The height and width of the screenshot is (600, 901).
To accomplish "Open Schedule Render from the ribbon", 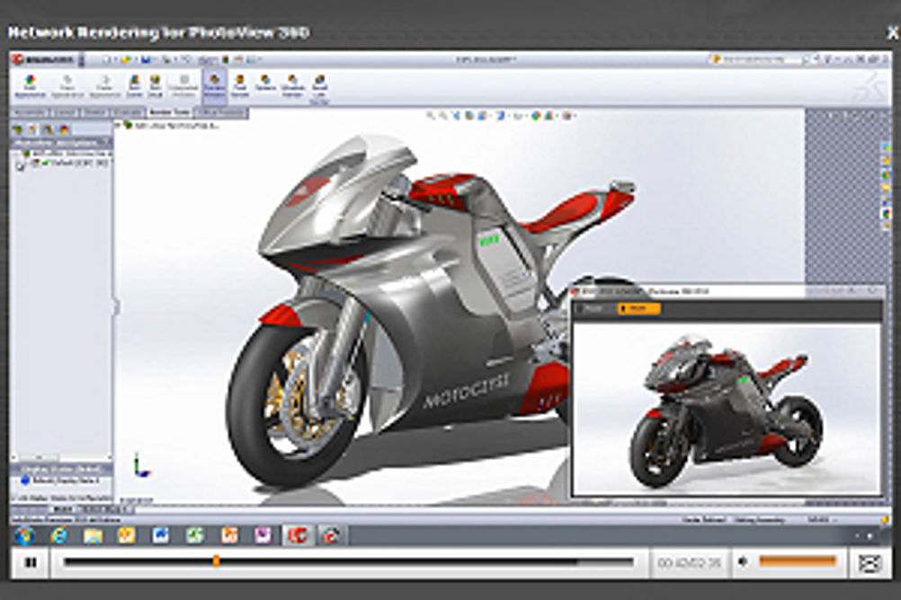I will [292, 86].
